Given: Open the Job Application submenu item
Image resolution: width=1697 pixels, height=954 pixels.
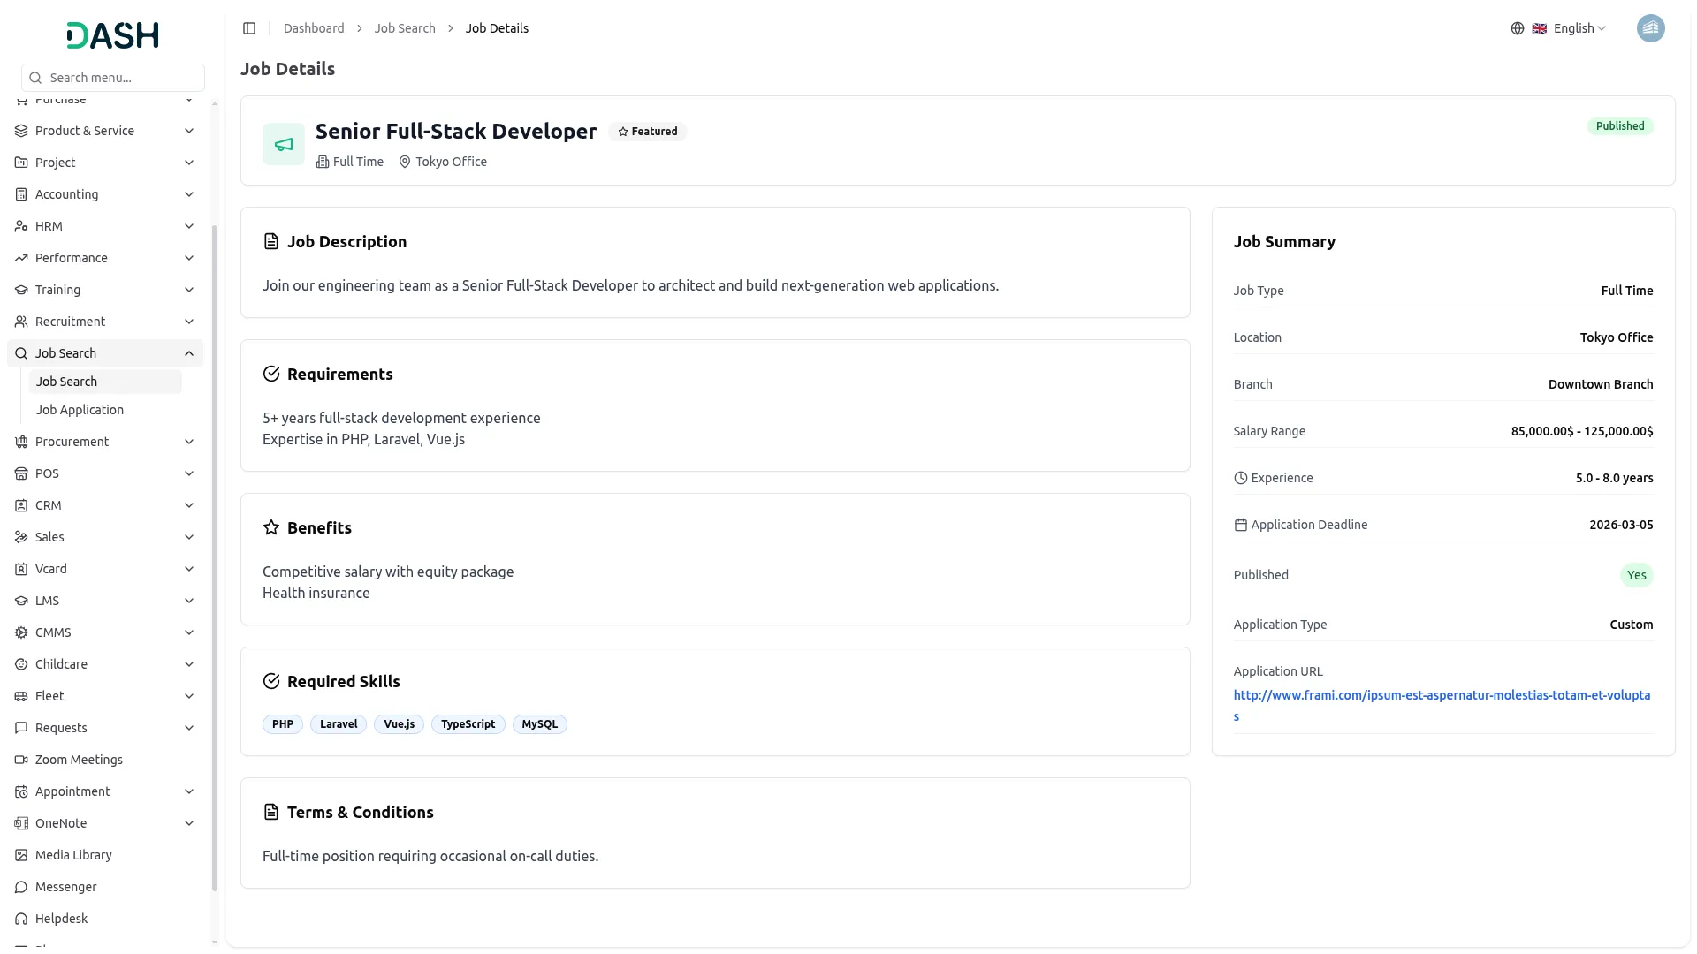Looking at the screenshot, I should point(80,410).
